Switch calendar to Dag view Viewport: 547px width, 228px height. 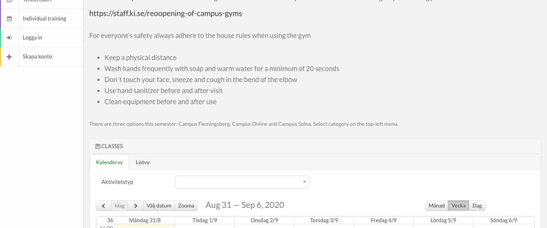pyautogui.click(x=477, y=206)
